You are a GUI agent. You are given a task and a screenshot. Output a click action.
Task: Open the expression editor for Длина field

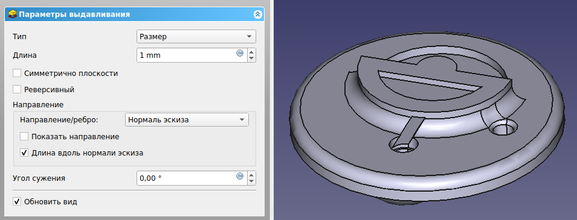point(239,53)
